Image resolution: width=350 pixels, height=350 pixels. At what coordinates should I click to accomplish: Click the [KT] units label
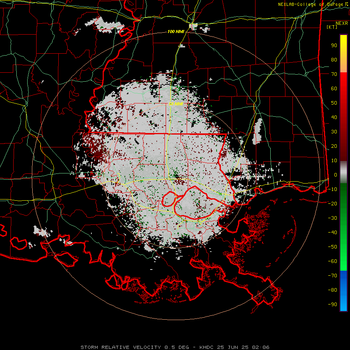tap(332, 27)
